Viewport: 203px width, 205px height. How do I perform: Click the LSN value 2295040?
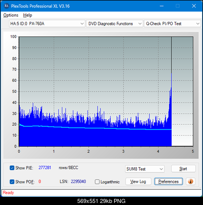tap(78, 182)
